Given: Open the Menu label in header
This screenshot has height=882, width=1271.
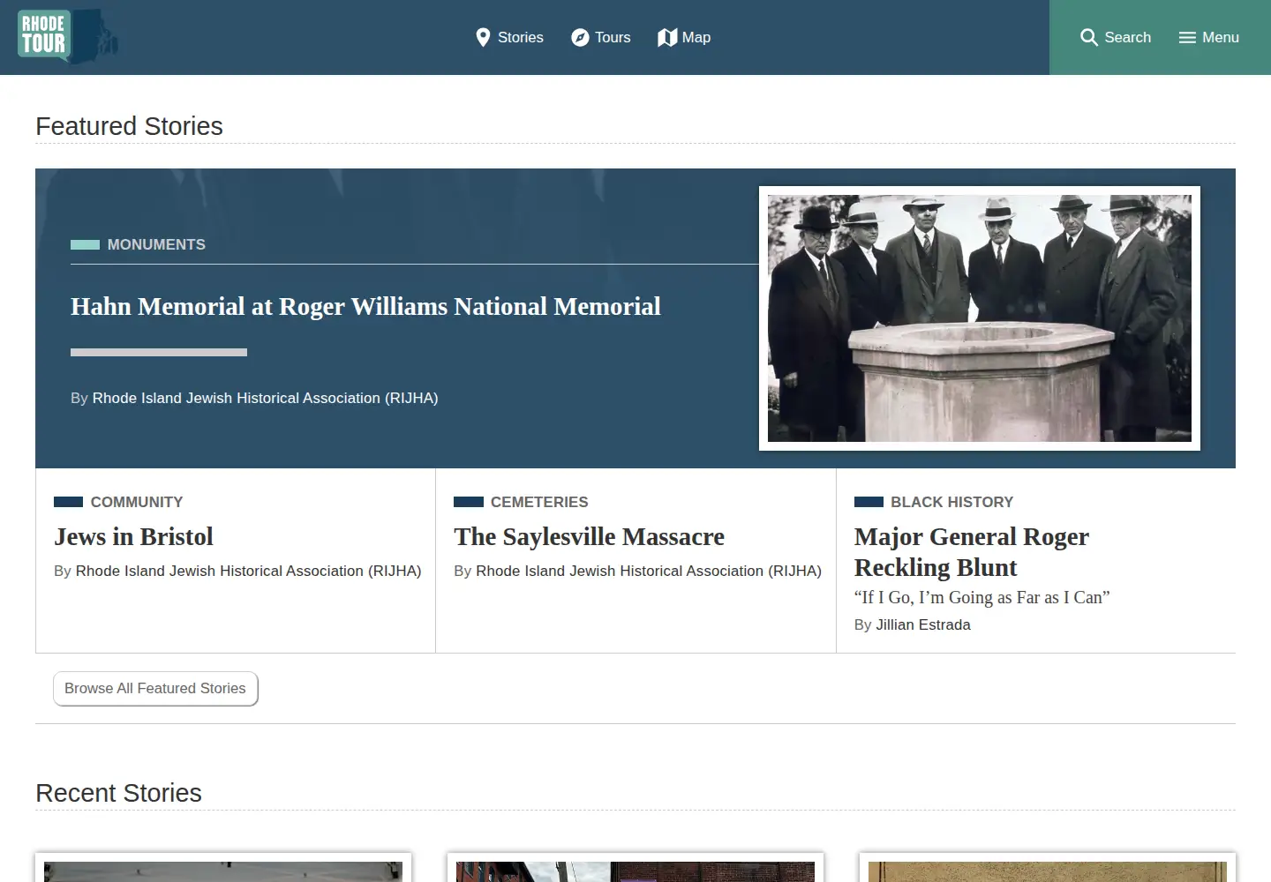Looking at the screenshot, I should coord(1221,37).
